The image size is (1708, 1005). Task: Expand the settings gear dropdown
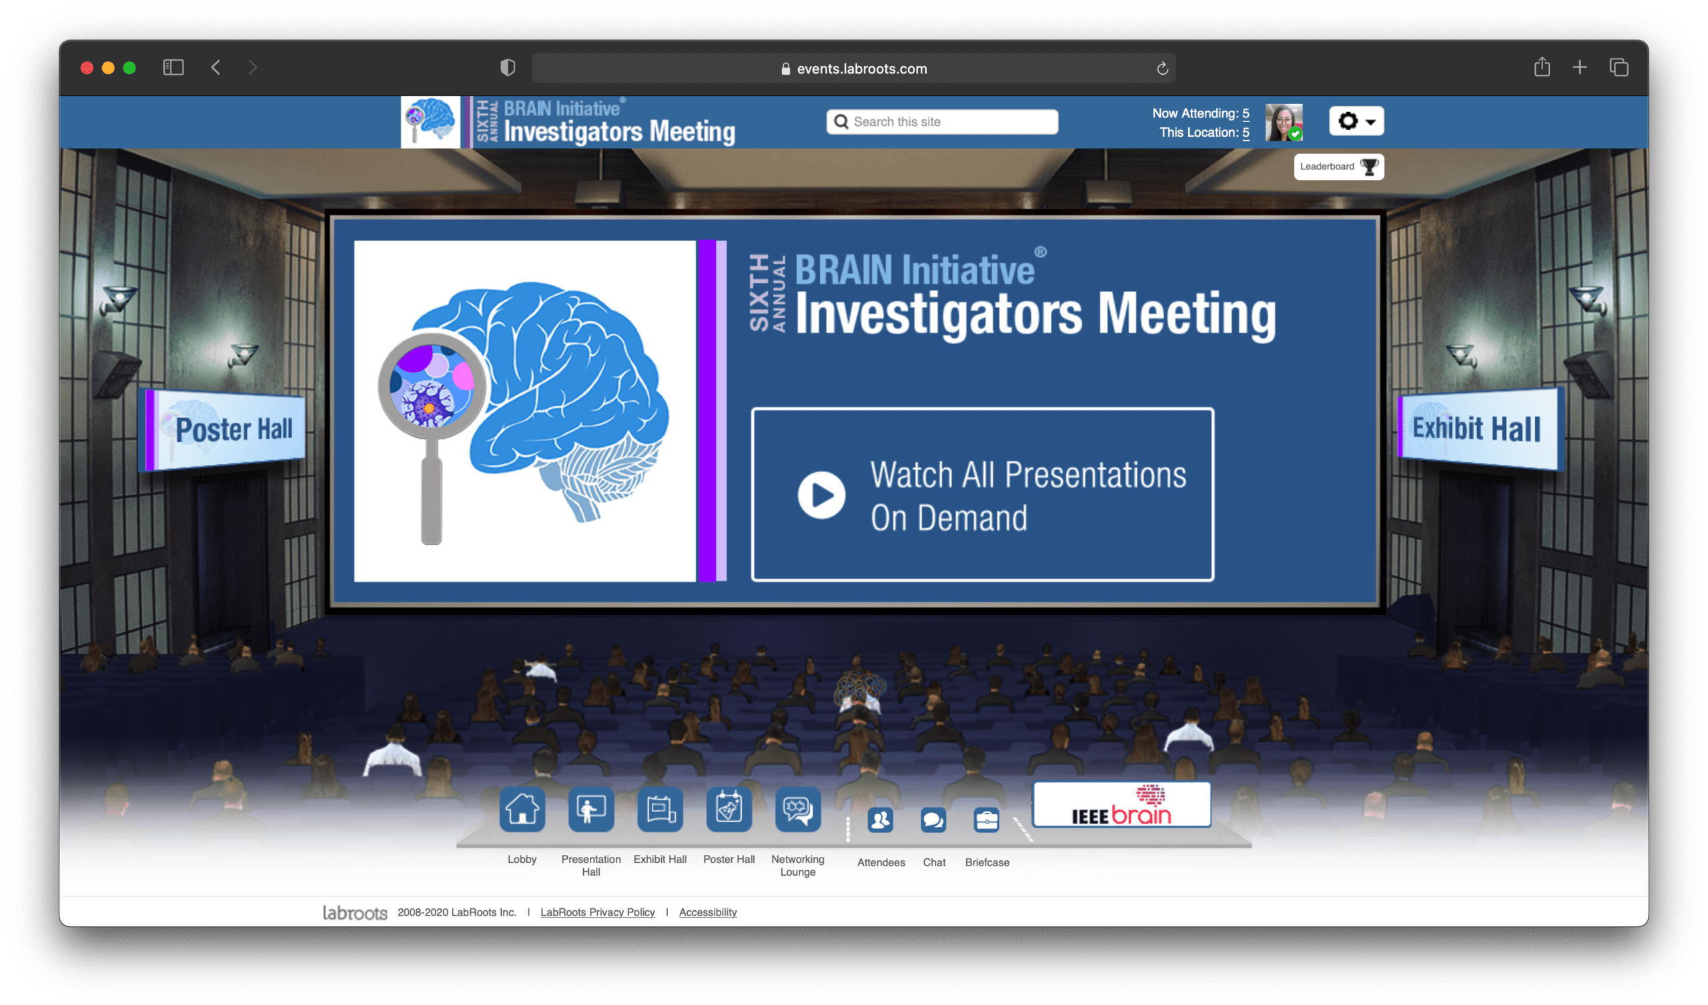point(1356,121)
